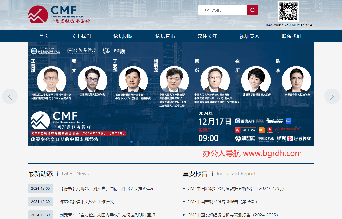Select the active carousel dot indicator
342x219 pixels.
(132, 142)
